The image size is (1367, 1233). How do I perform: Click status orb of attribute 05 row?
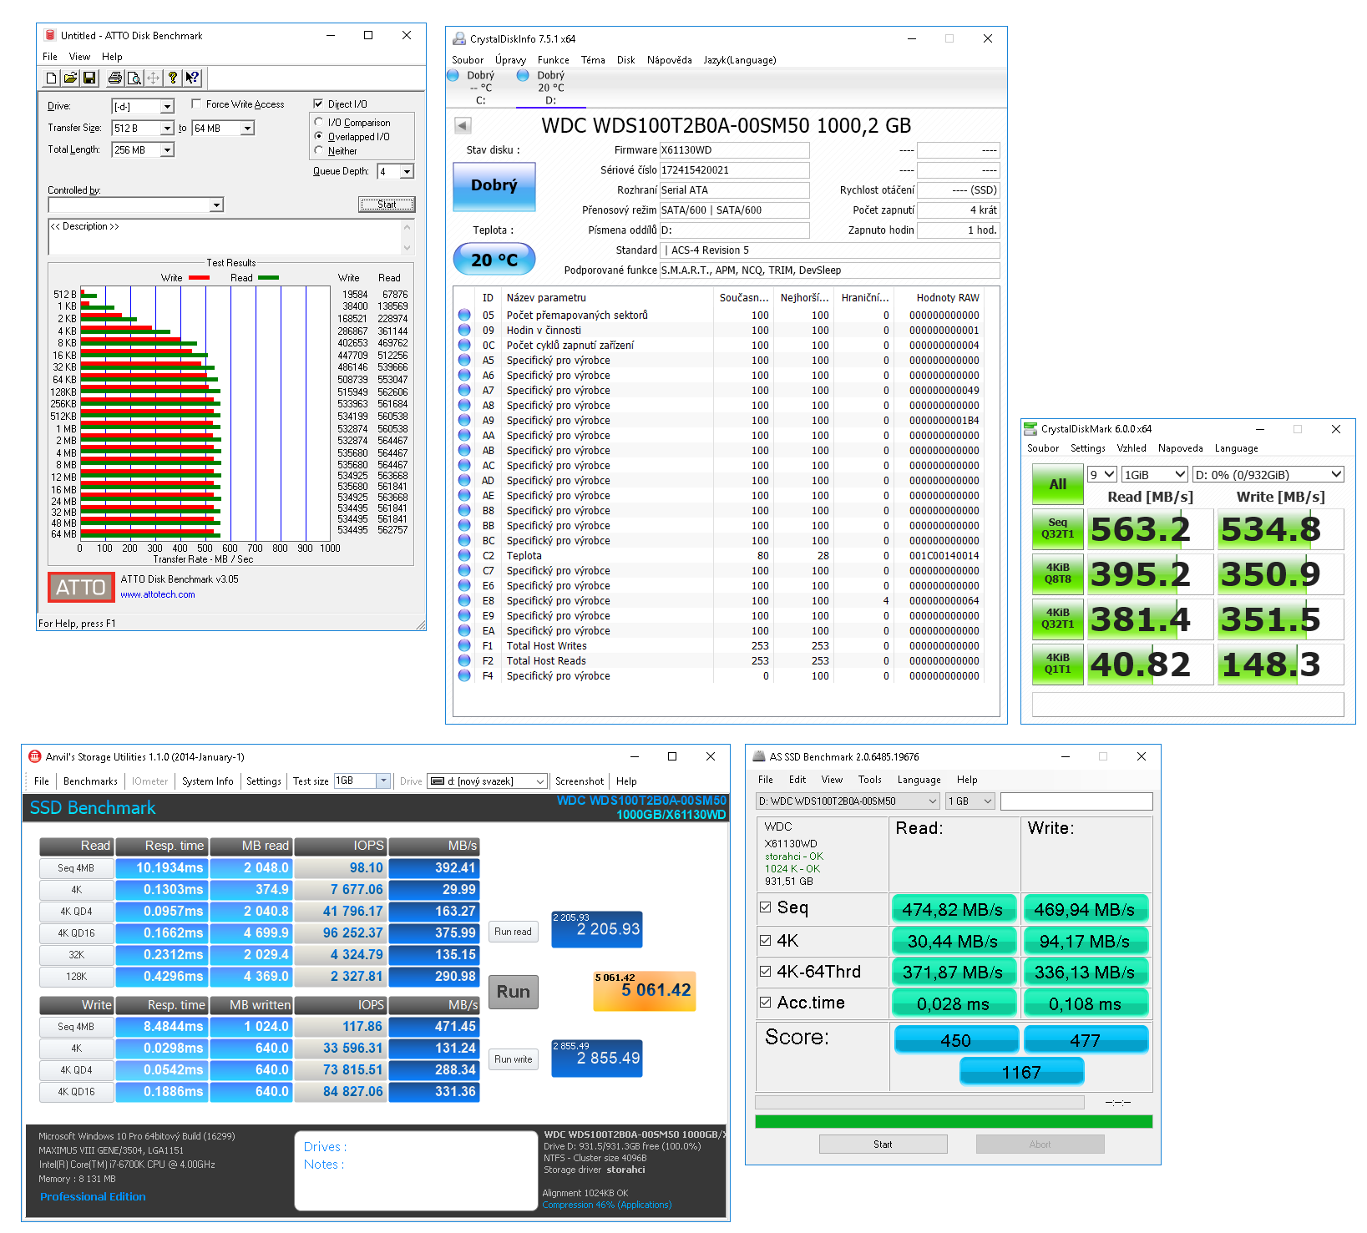click(x=464, y=316)
